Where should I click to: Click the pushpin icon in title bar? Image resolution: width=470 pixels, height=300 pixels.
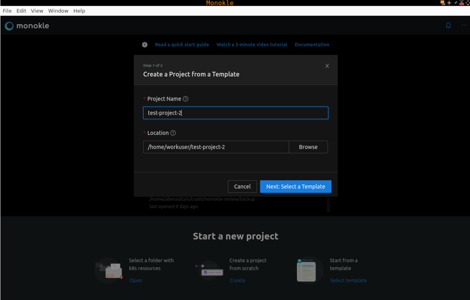pyautogui.click(x=456, y=3)
